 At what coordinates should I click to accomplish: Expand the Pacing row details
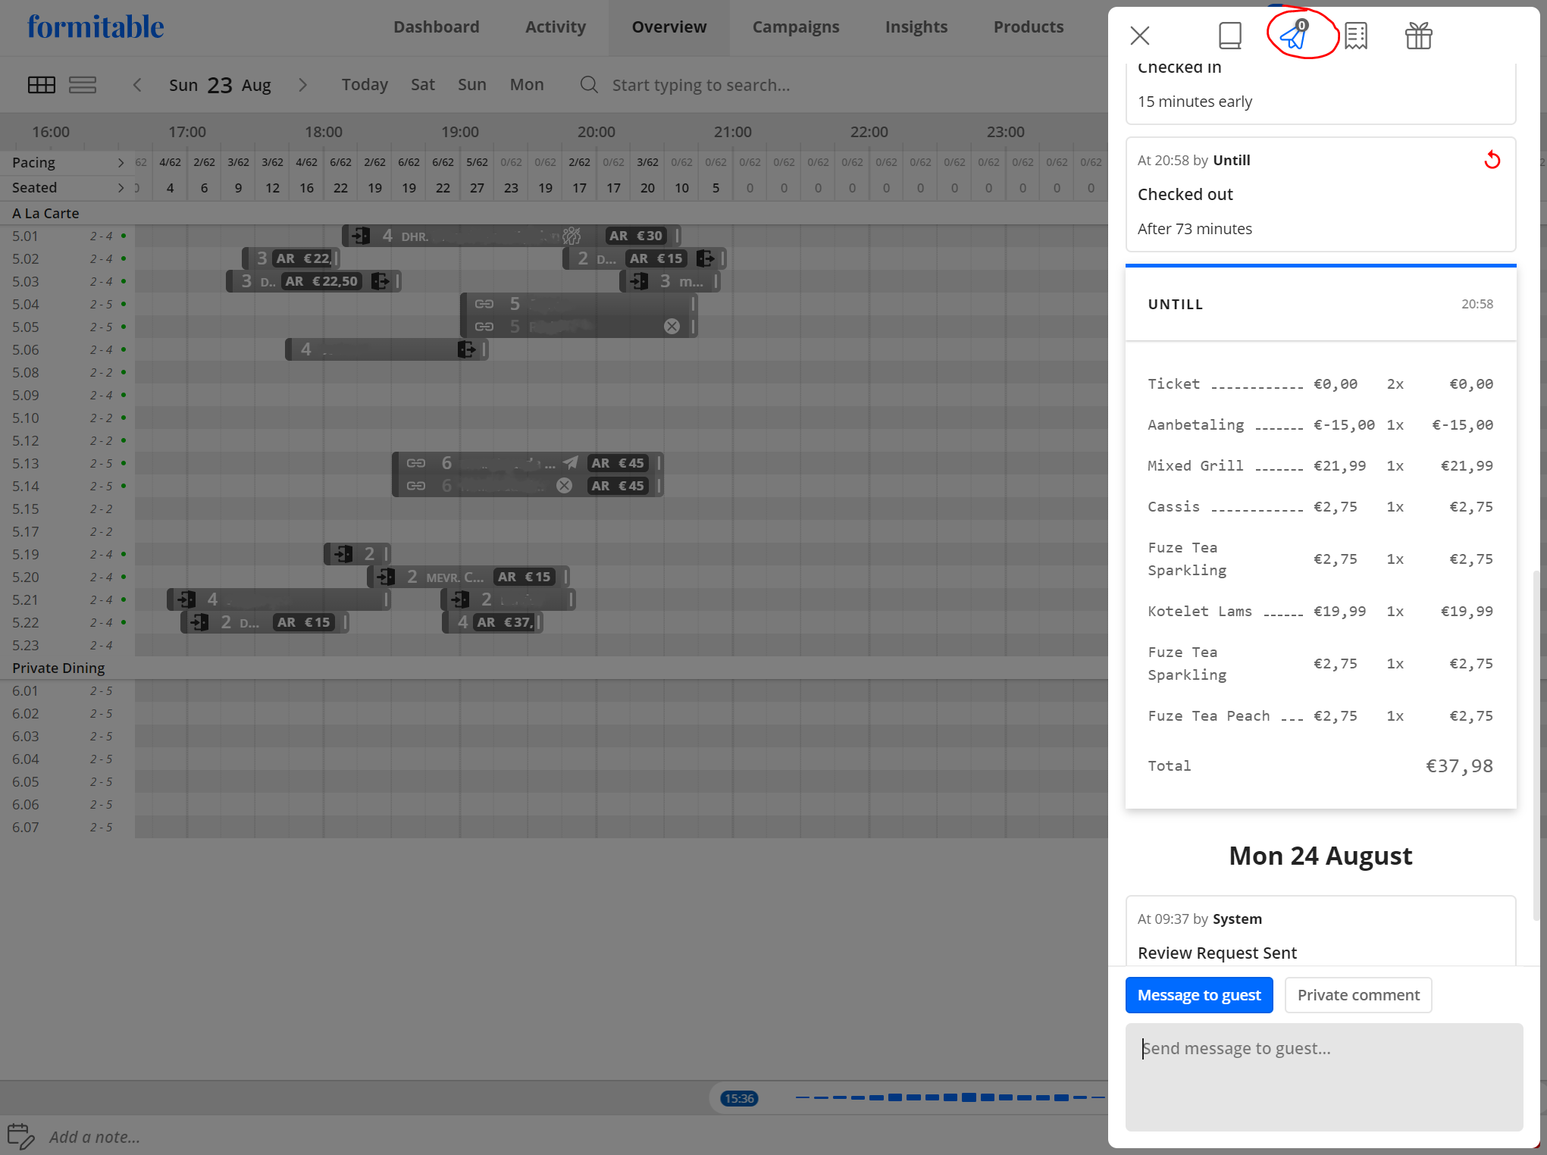121,161
